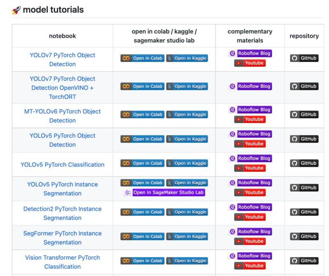329x276 pixels.
Task: Click Roboflow Blog badge for SegFormer row
Action: (250, 232)
